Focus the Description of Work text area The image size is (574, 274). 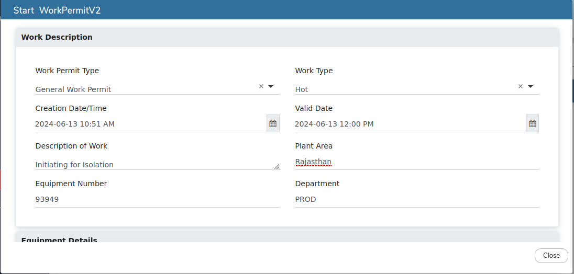(152, 164)
